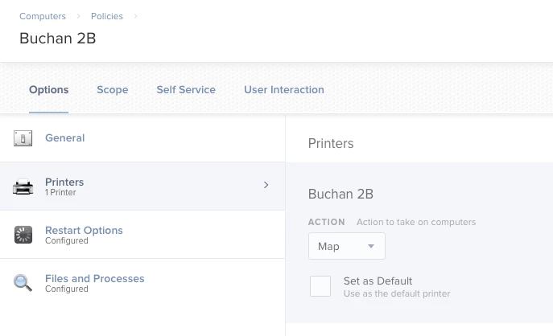This screenshot has height=336, width=553.
Task: Expand the Printers chevron arrow
Action: coord(266,185)
